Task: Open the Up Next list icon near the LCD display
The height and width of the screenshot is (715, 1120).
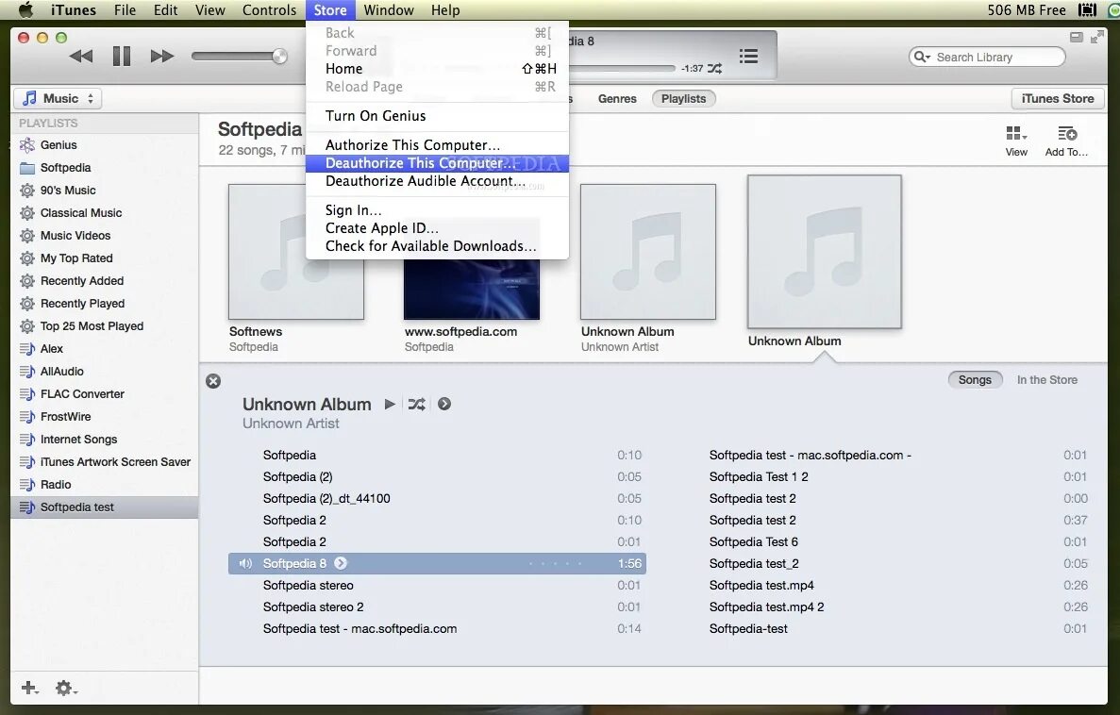Action: [749, 56]
